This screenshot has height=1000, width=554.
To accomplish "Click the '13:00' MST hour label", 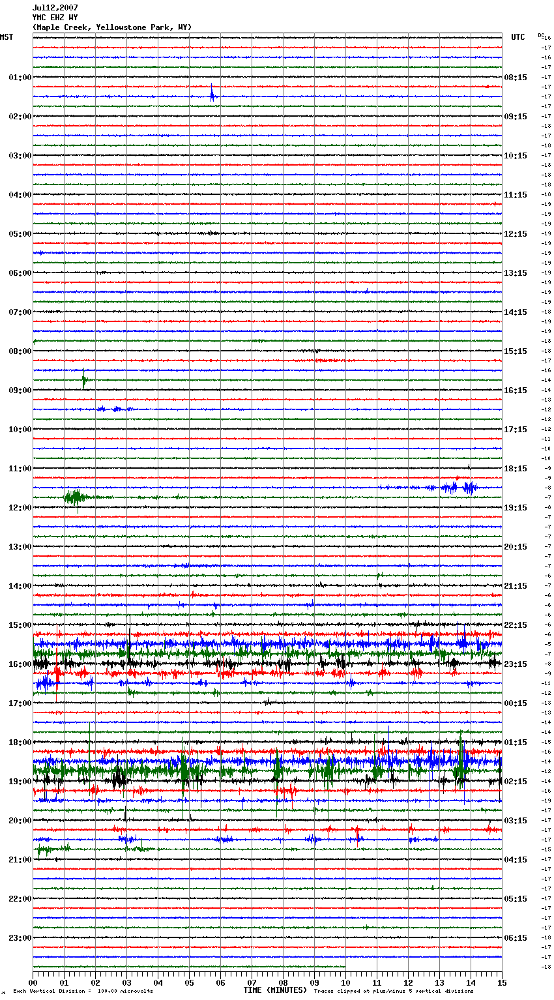I will click(x=20, y=547).
